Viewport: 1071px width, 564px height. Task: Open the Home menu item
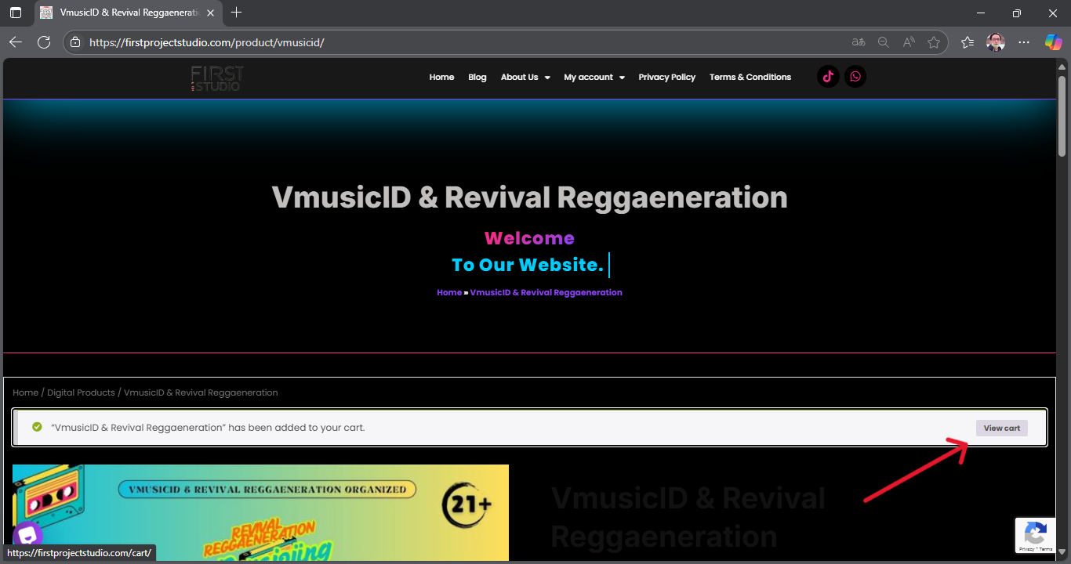[441, 77]
